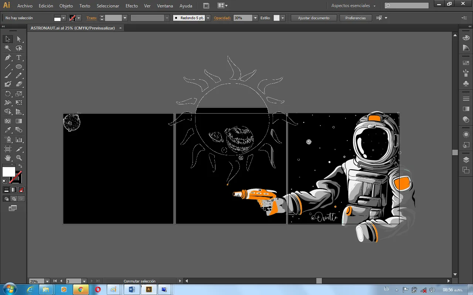Select the Shape Builder tool

[x=8, y=112]
